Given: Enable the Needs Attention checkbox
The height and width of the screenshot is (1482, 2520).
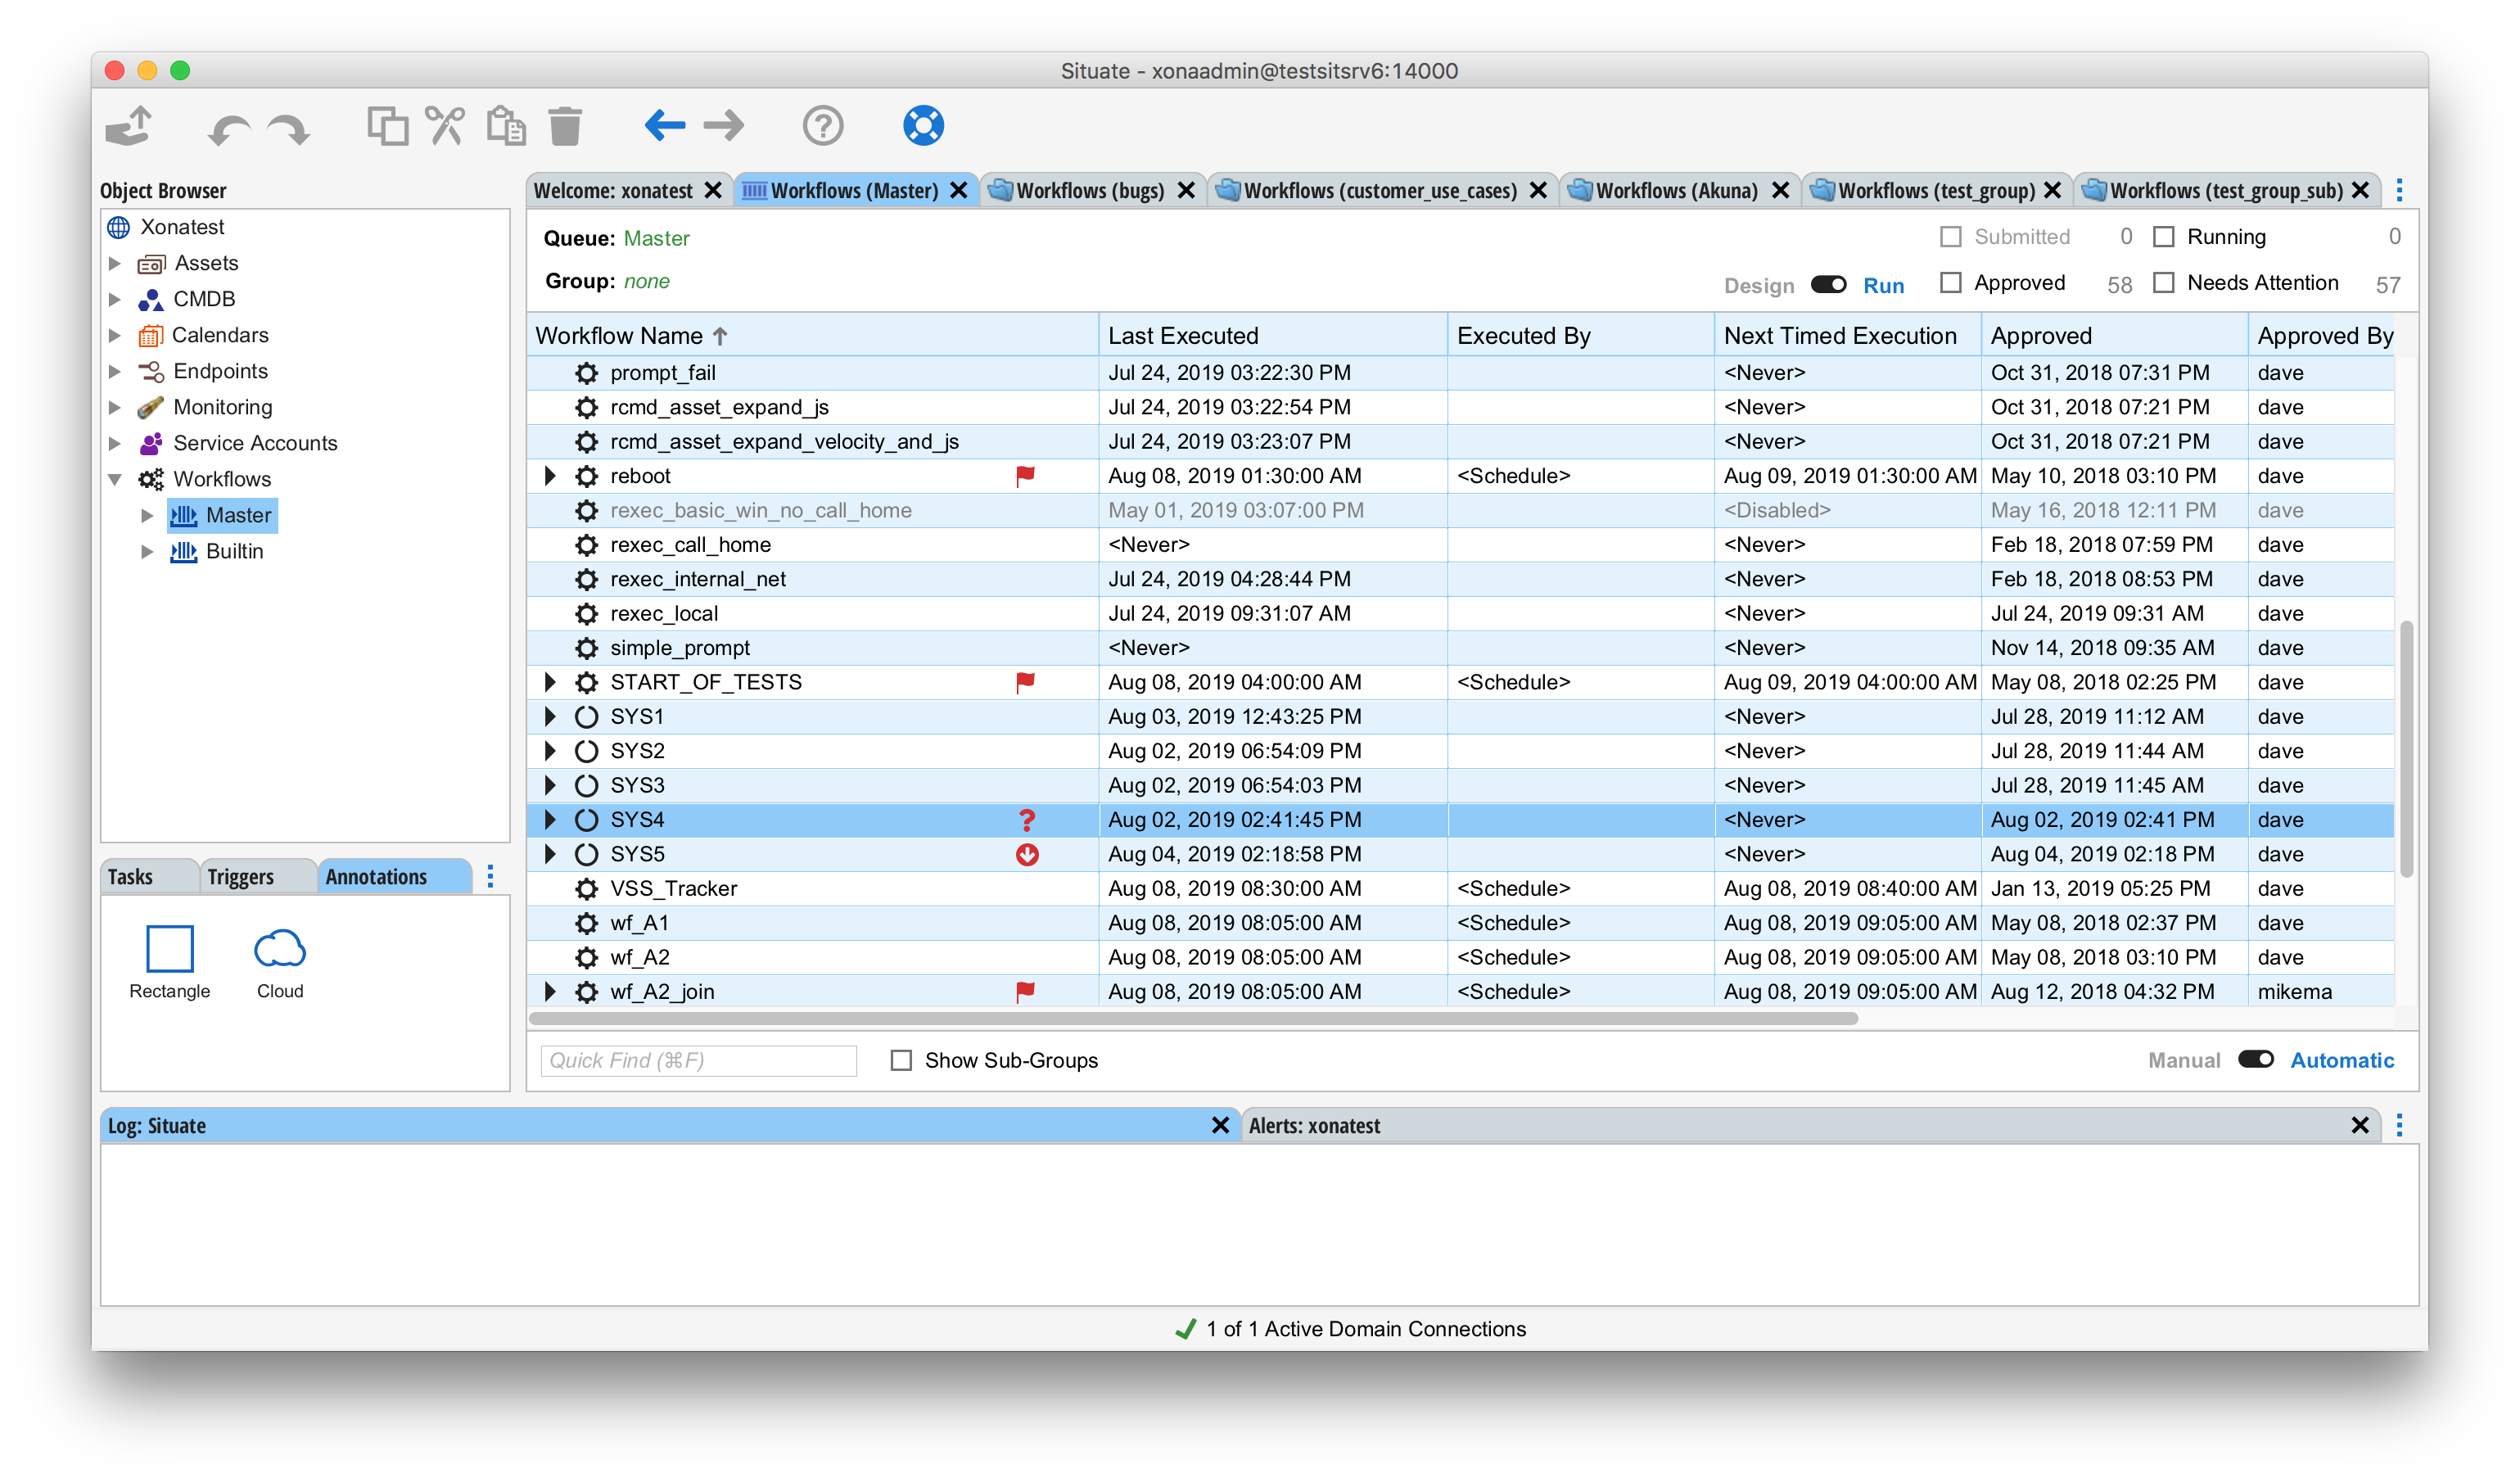Looking at the screenshot, I should click(2164, 283).
